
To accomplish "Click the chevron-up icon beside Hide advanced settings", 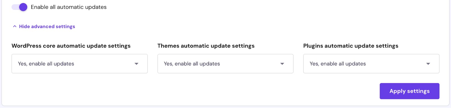I will click(15, 26).
